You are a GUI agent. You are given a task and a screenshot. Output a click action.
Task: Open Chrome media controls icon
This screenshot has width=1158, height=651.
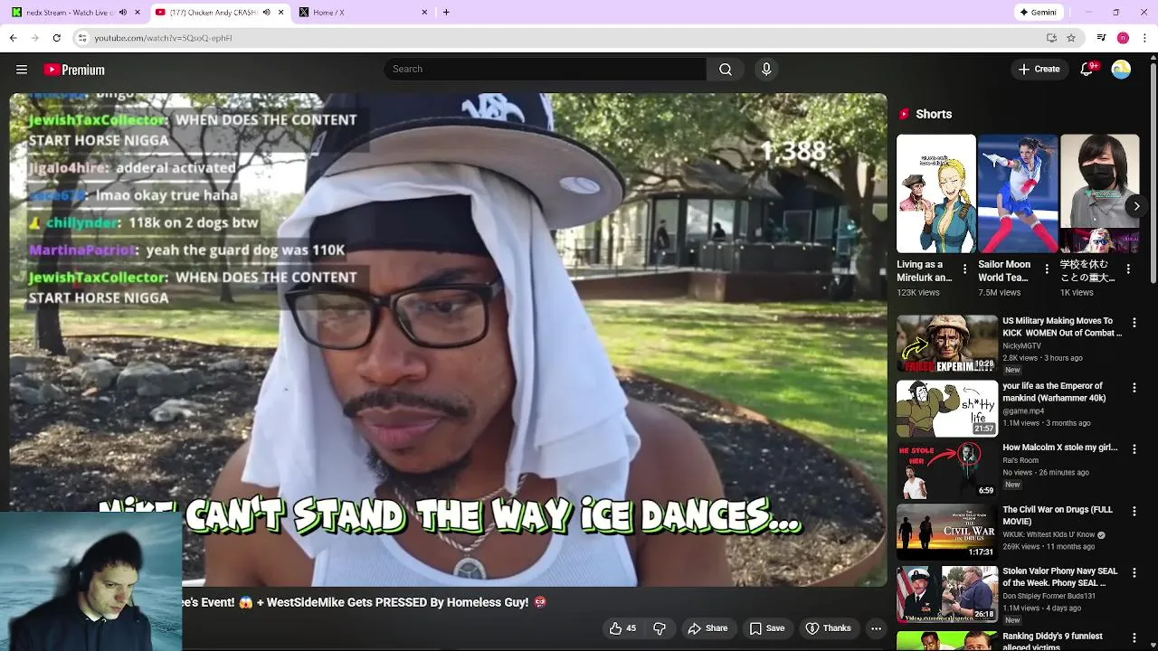1101,38
